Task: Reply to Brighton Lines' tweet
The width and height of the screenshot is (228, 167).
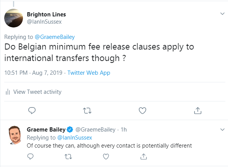Action: coord(32,111)
